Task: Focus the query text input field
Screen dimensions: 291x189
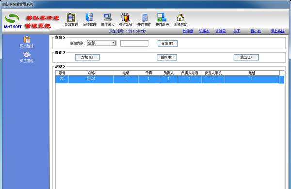Action: 134,44
